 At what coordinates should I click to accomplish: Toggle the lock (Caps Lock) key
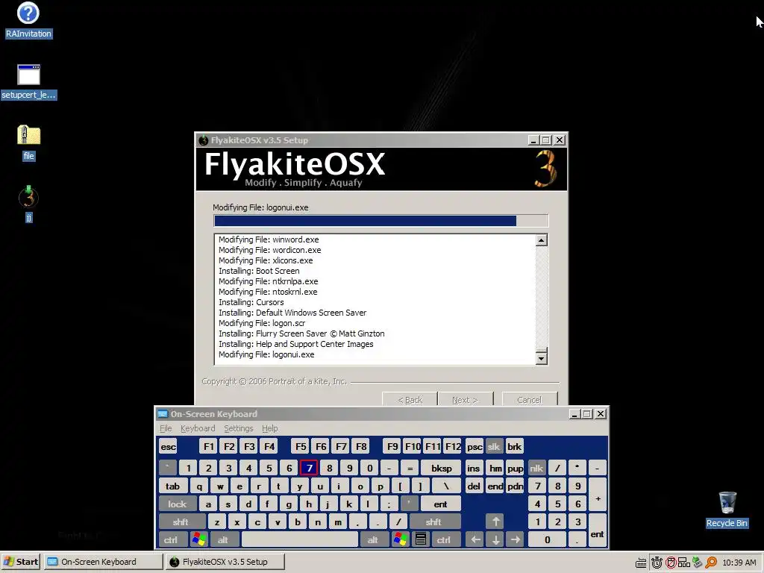click(x=178, y=504)
